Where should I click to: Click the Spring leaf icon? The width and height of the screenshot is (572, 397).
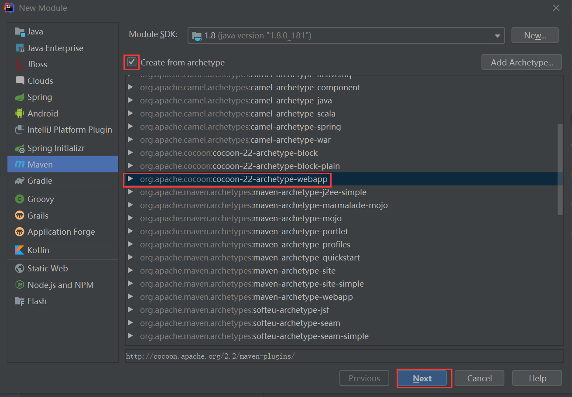pos(20,97)
